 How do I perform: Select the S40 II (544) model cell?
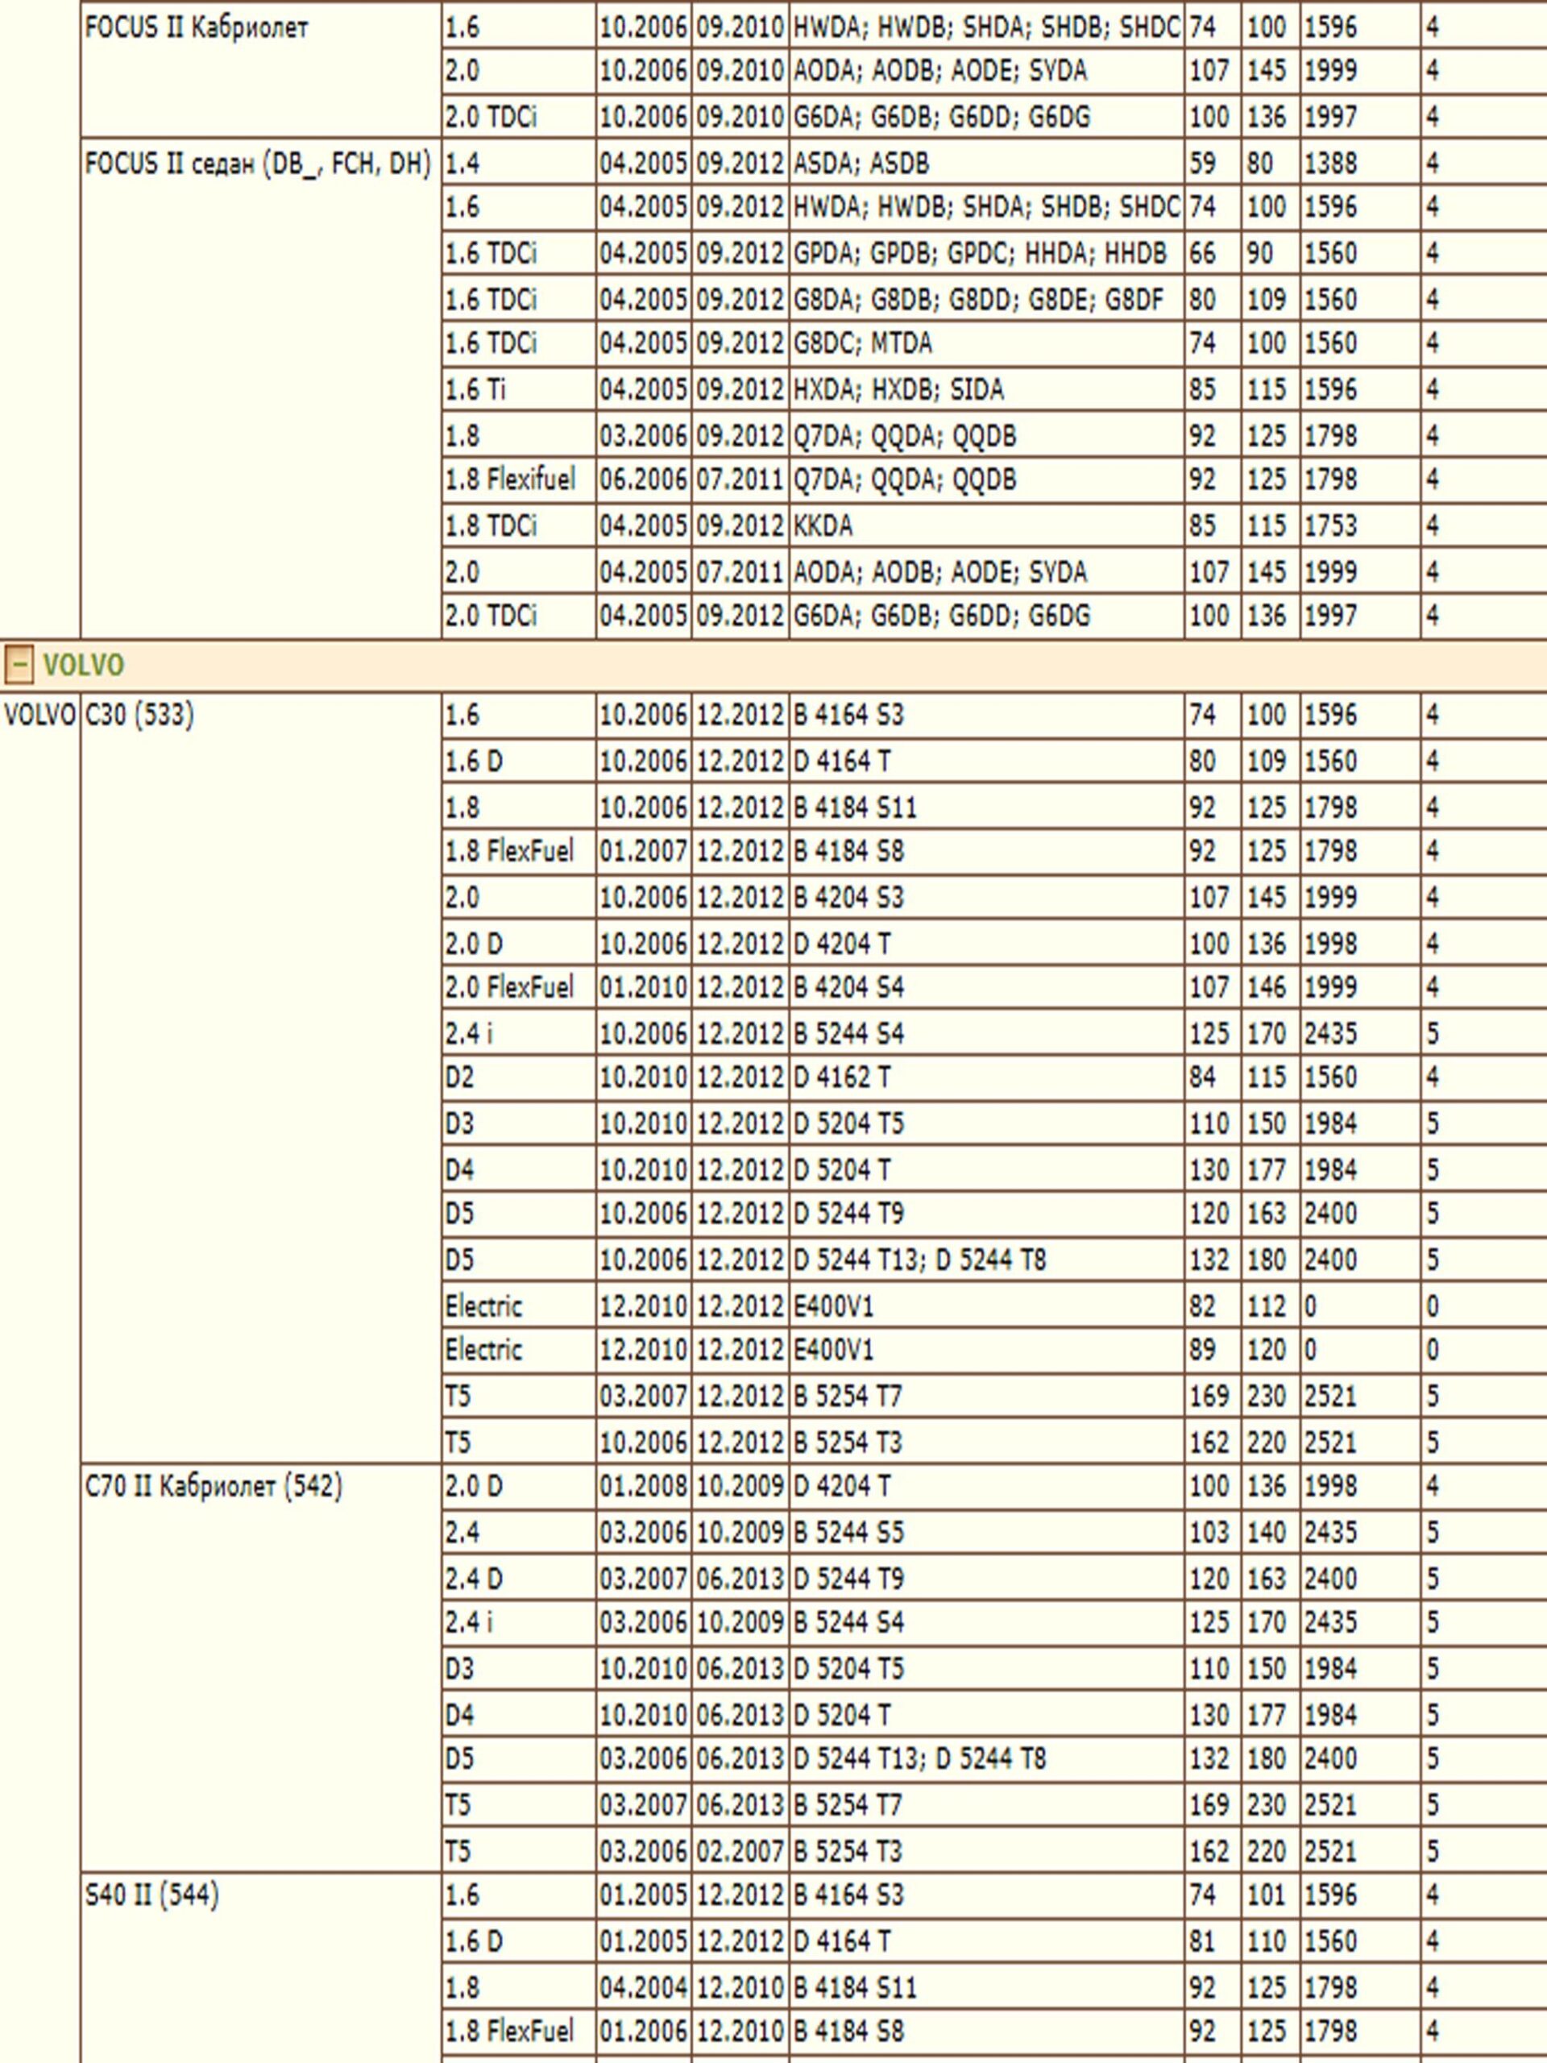coord(152,1895)
